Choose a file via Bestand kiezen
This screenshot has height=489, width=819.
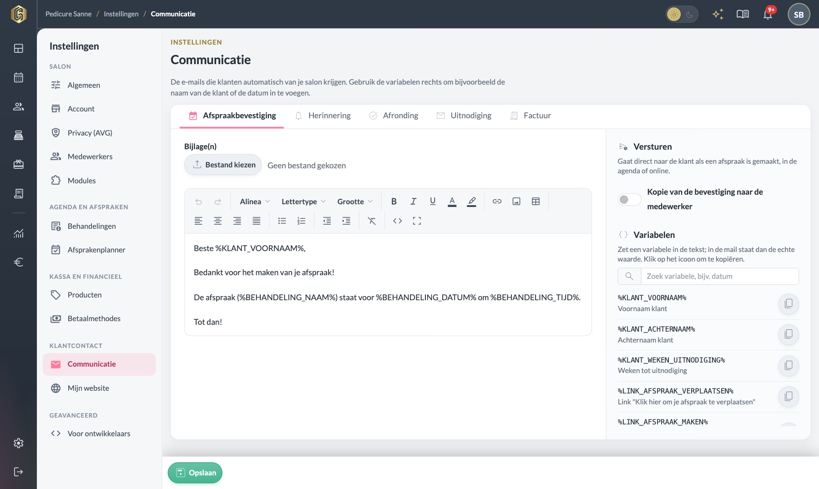coord(223,165)
